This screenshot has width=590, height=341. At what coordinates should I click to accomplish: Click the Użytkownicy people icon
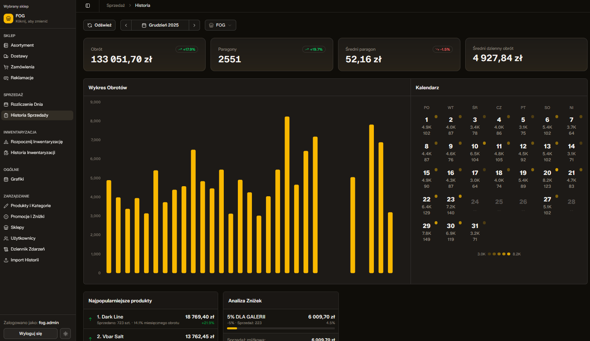tap(6, 238)
